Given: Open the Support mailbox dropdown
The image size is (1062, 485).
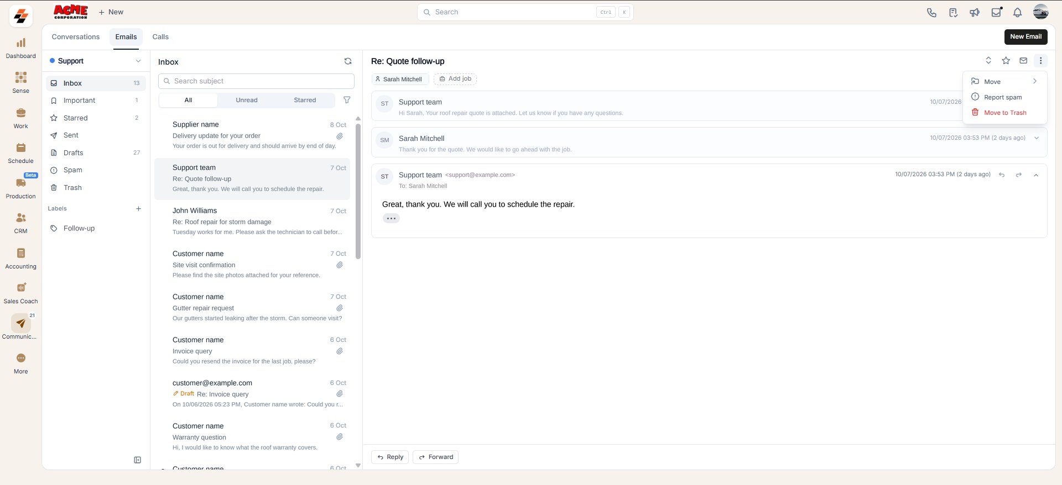Looking at the screenshot, I should click(x=96, y=61).
